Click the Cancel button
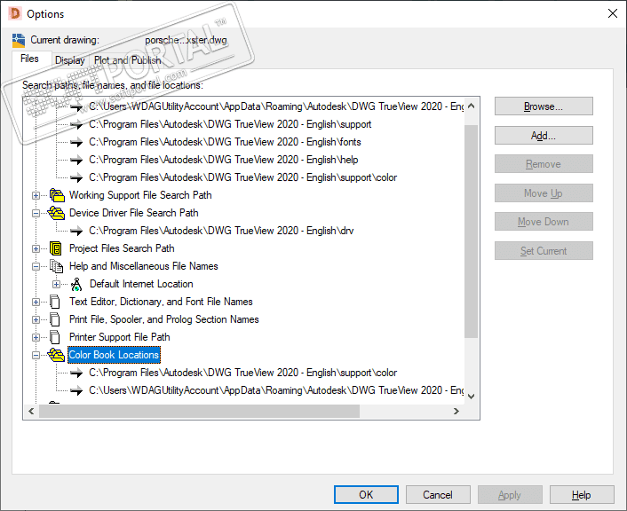This screenshot has width=627, height=511. [438, 495]
